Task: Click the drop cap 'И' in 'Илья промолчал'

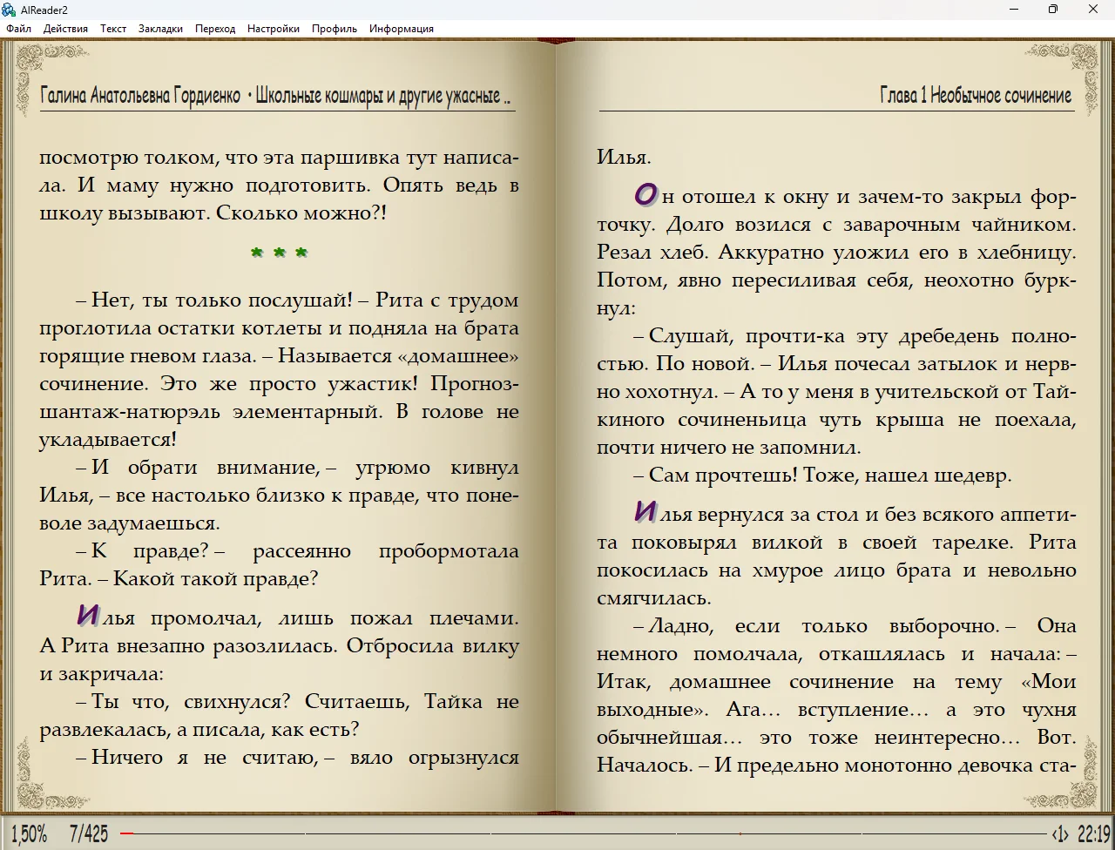Action: point(87,615)
